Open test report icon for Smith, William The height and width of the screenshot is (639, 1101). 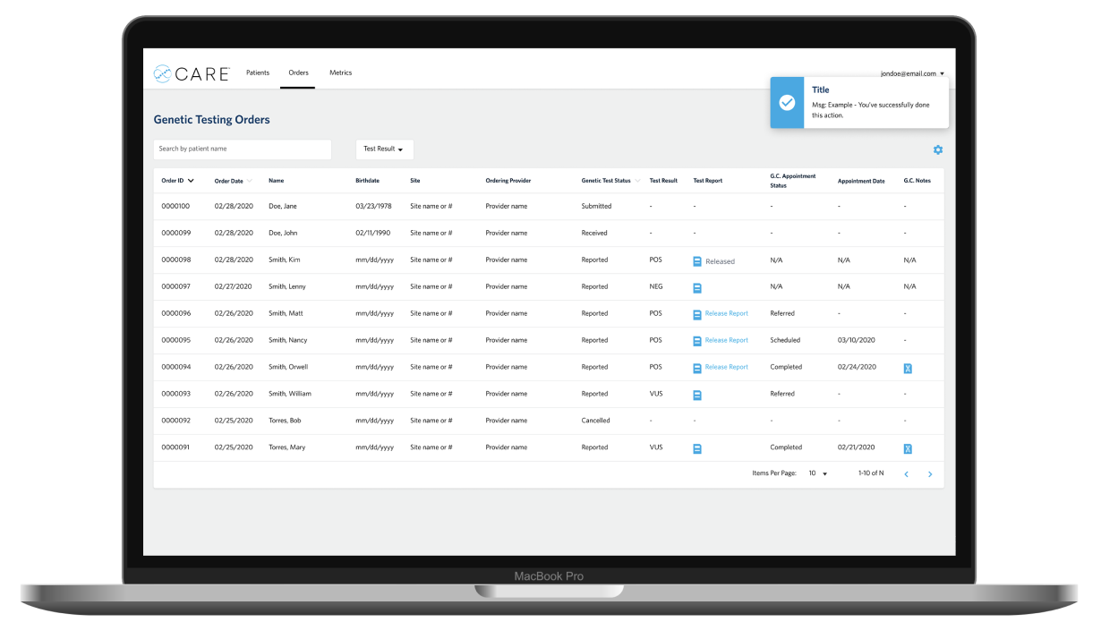(x=697, y=395)
